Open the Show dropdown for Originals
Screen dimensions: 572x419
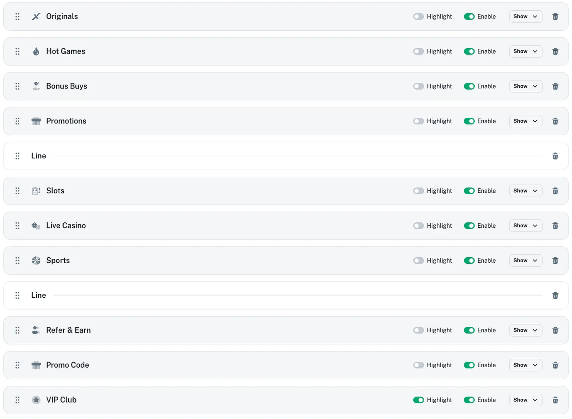525,16
